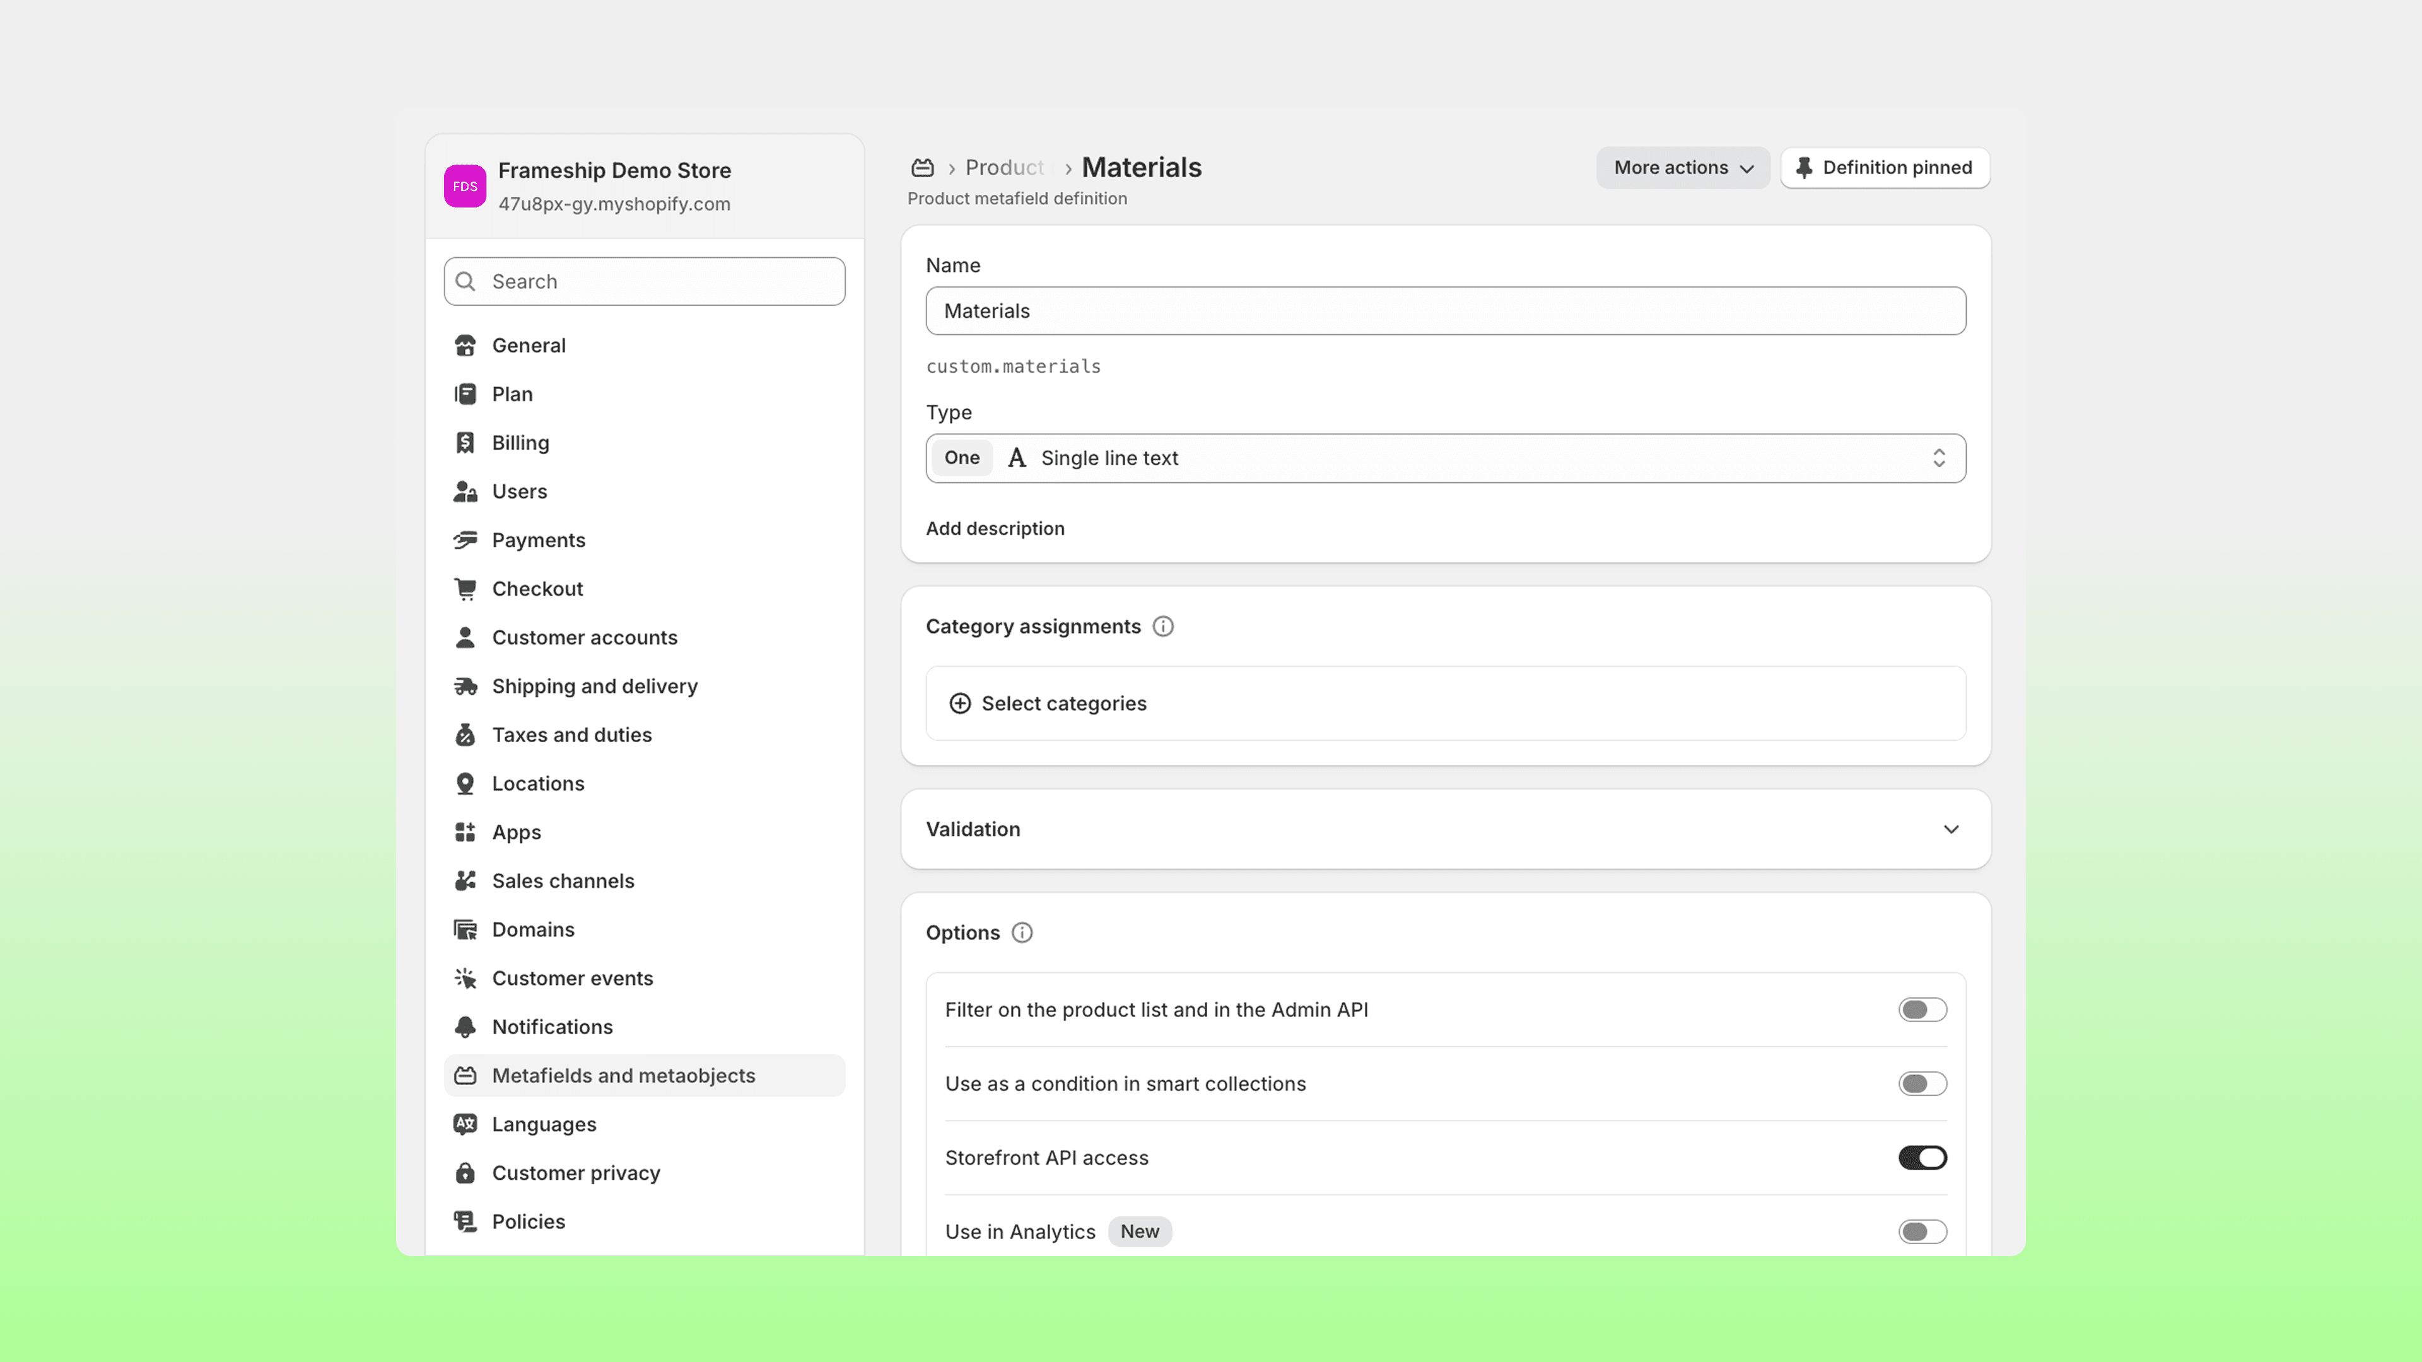Open the More actions dropdown

[x=1683, y=168]
